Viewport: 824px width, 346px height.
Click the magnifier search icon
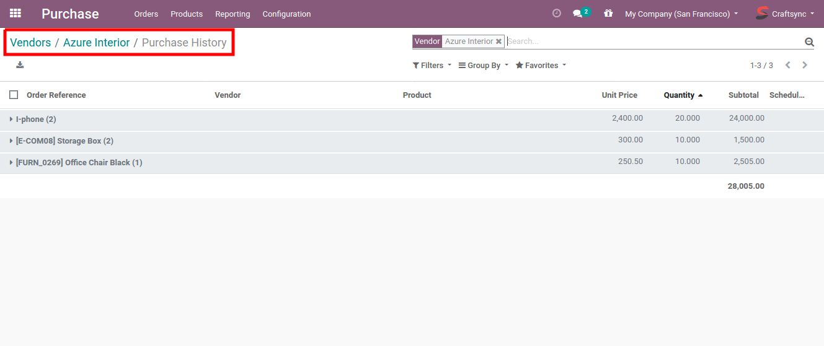click(x=808, y=42)
